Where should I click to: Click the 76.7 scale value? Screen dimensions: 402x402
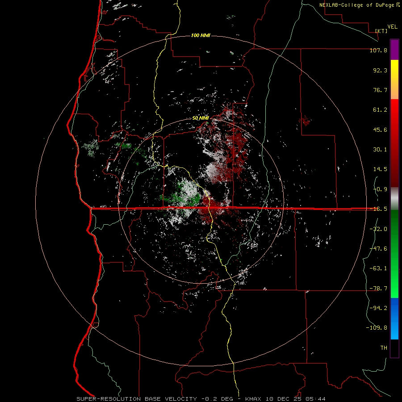[380, 90]
